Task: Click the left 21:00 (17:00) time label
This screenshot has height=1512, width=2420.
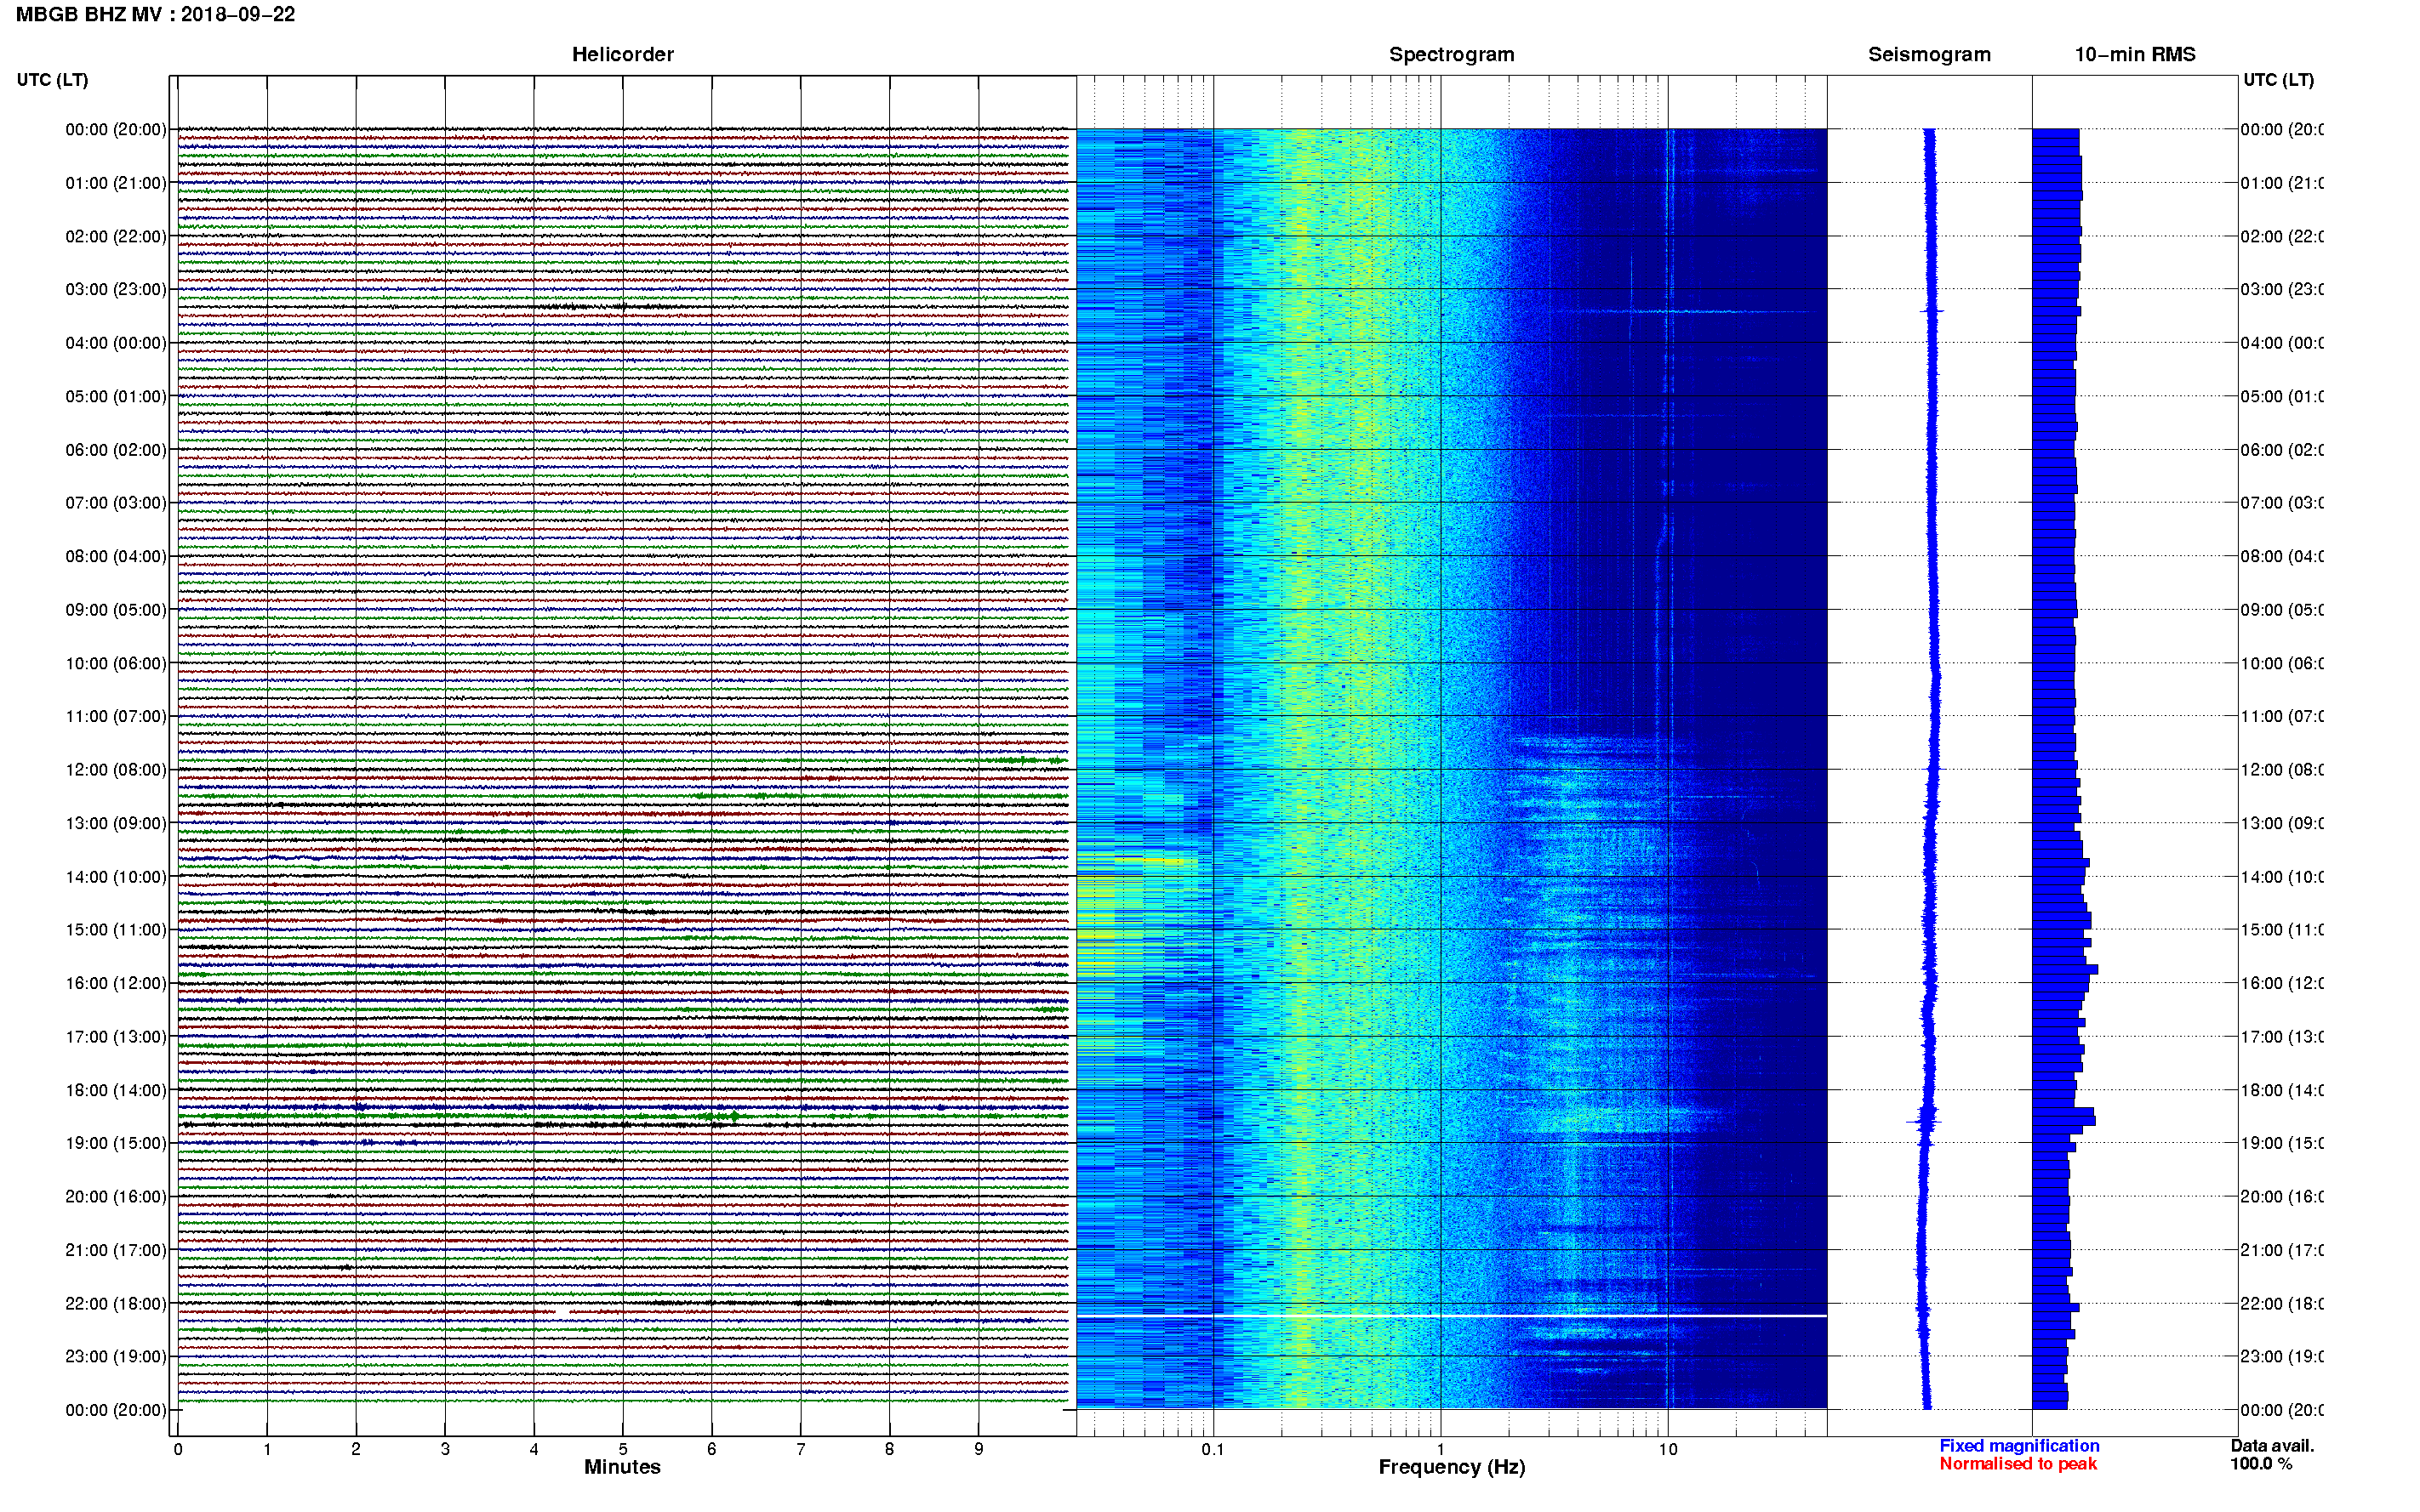Action: click(116, 1250)
